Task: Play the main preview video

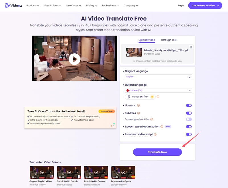Action: 74,58
